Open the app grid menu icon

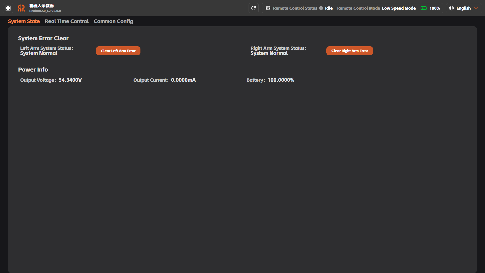pos(8,8)
